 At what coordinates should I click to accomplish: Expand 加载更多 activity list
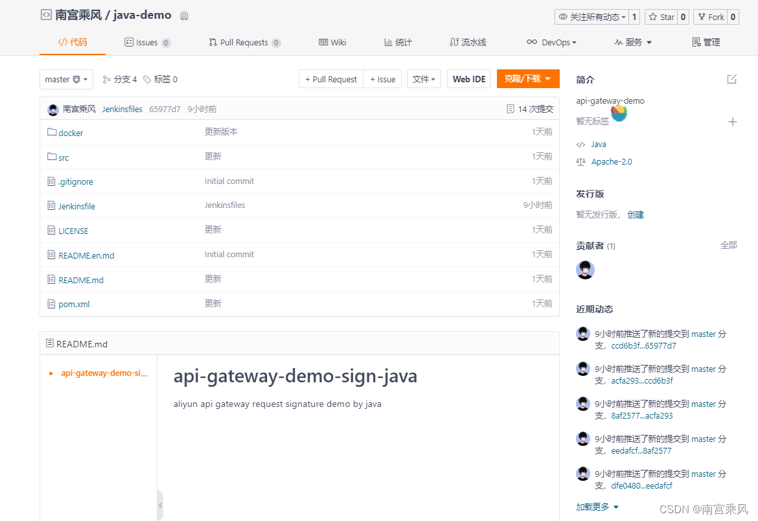597,507
